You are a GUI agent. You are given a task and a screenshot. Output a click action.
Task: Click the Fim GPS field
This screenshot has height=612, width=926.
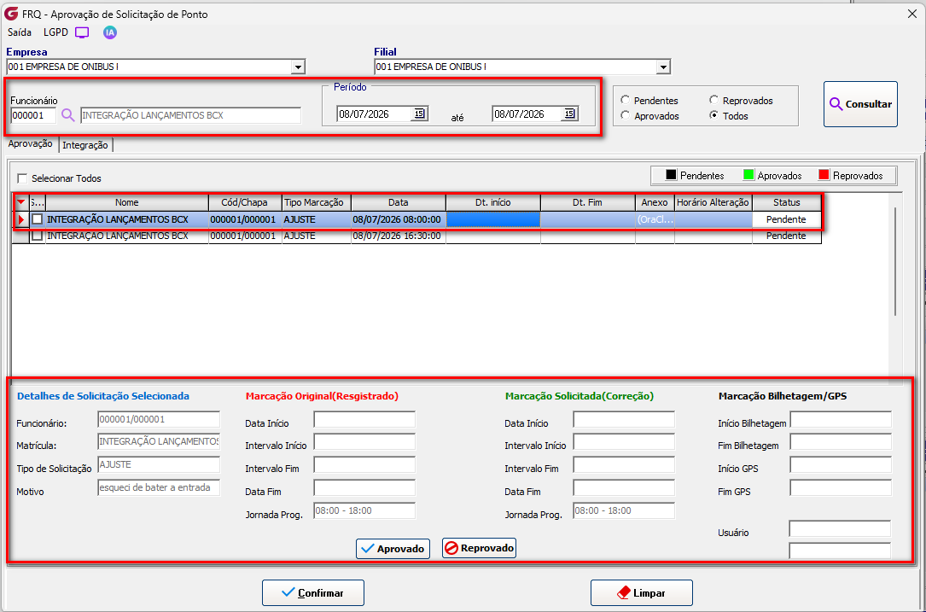(841, 488)
